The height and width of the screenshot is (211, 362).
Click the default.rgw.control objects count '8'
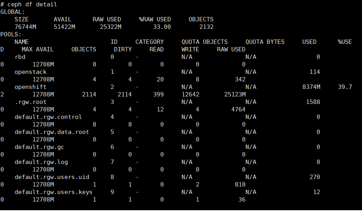tap(94, 124)
